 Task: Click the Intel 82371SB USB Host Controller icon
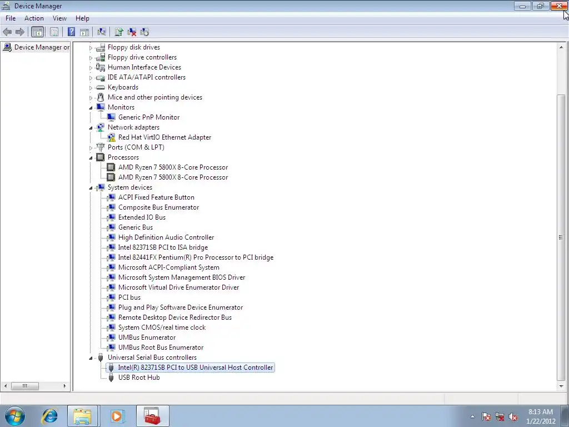coord(111,368)
